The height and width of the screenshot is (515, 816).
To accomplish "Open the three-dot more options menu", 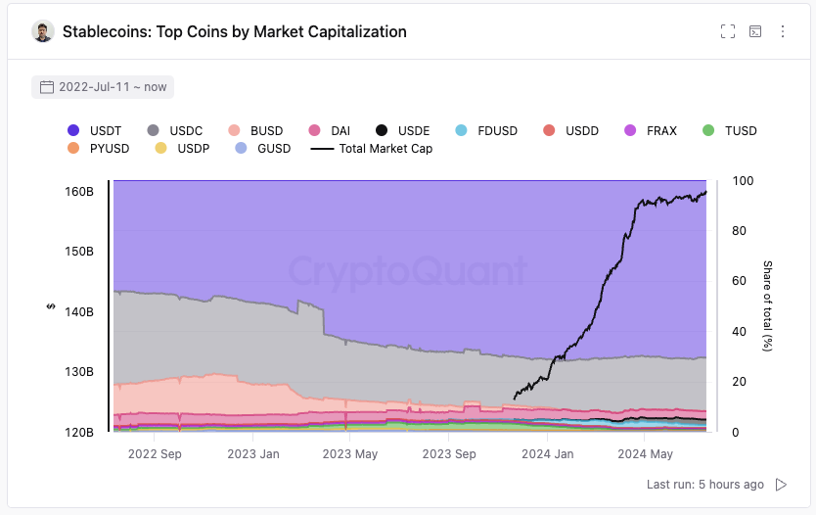I will pos(783,31).
